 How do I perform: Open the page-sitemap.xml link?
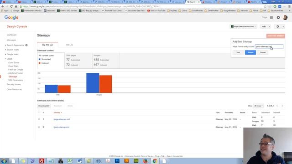pyautogui.click(x=62, y=119)
